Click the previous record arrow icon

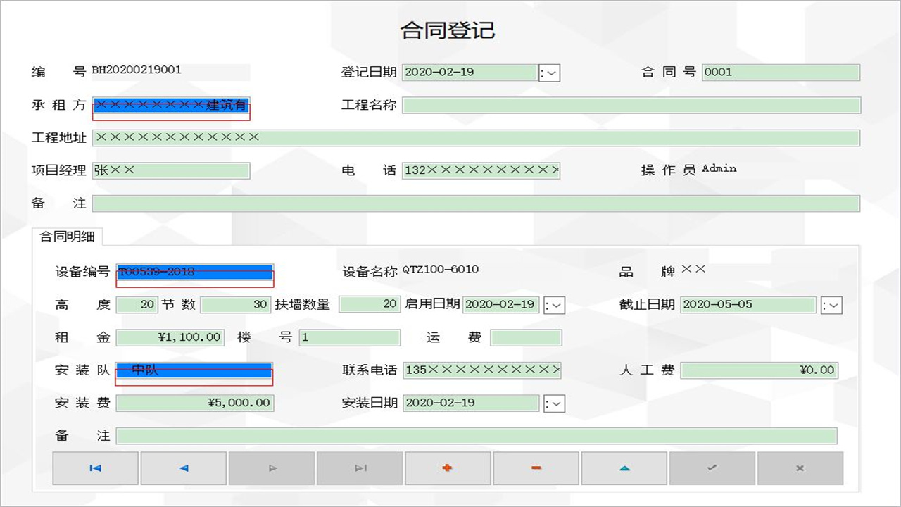click(183, 468)
